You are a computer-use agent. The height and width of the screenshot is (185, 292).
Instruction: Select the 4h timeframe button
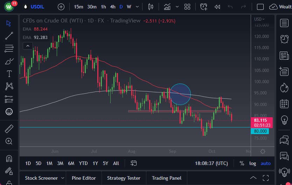coord(113,7)
